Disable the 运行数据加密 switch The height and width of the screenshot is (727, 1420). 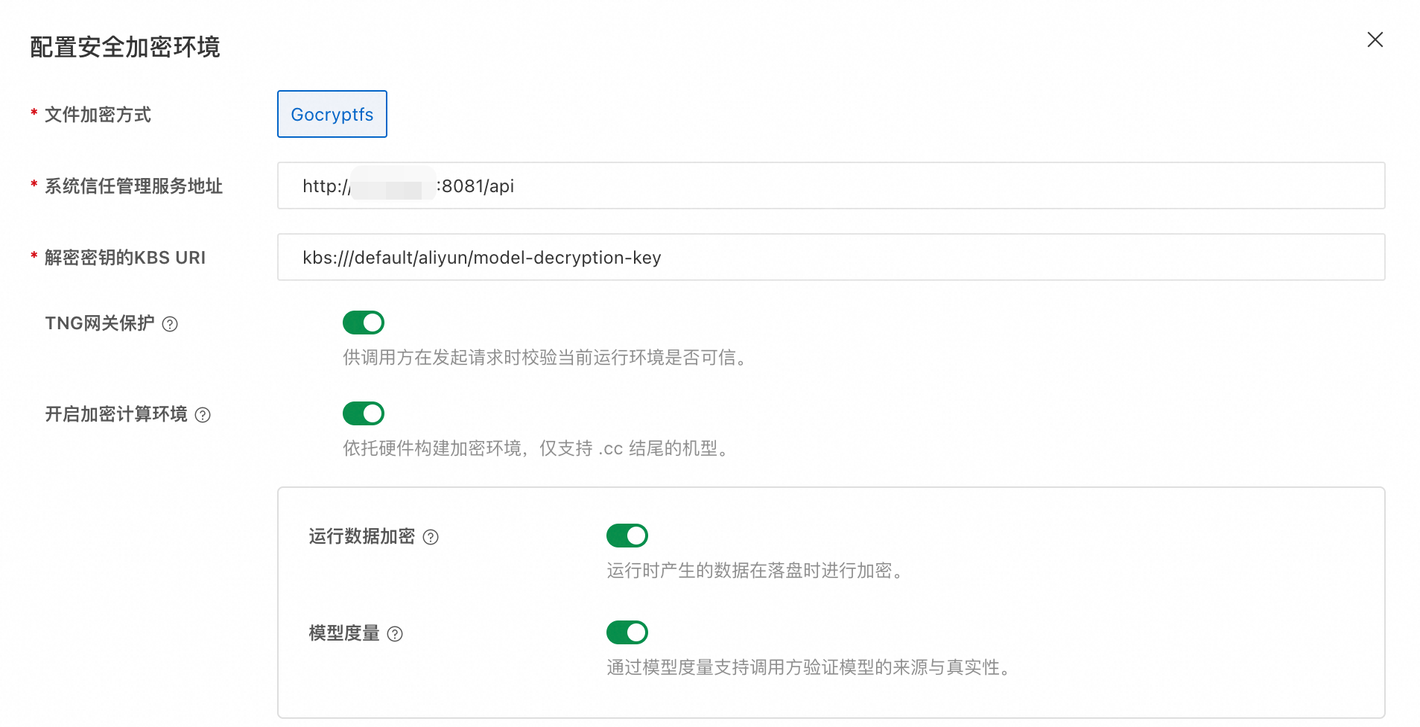click(627, 536)
